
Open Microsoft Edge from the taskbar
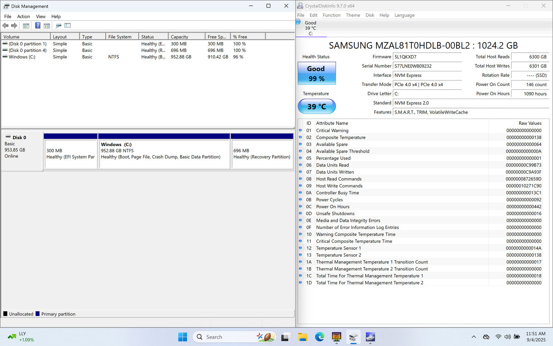(319, 337)
